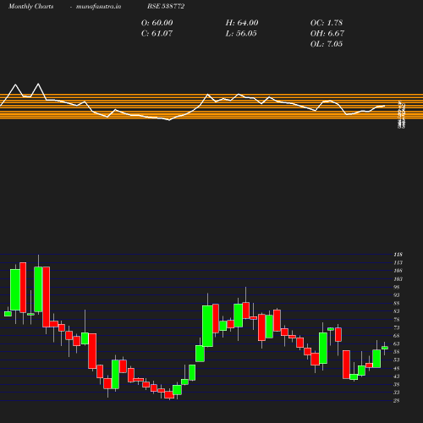The height and width of the screenshot is (423, 423).
Task: Click the most recent green candlestick
Action: pos(385,348)
